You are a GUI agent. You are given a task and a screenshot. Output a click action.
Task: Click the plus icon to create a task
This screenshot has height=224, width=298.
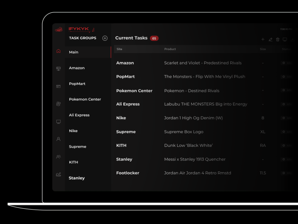[263, 39]
